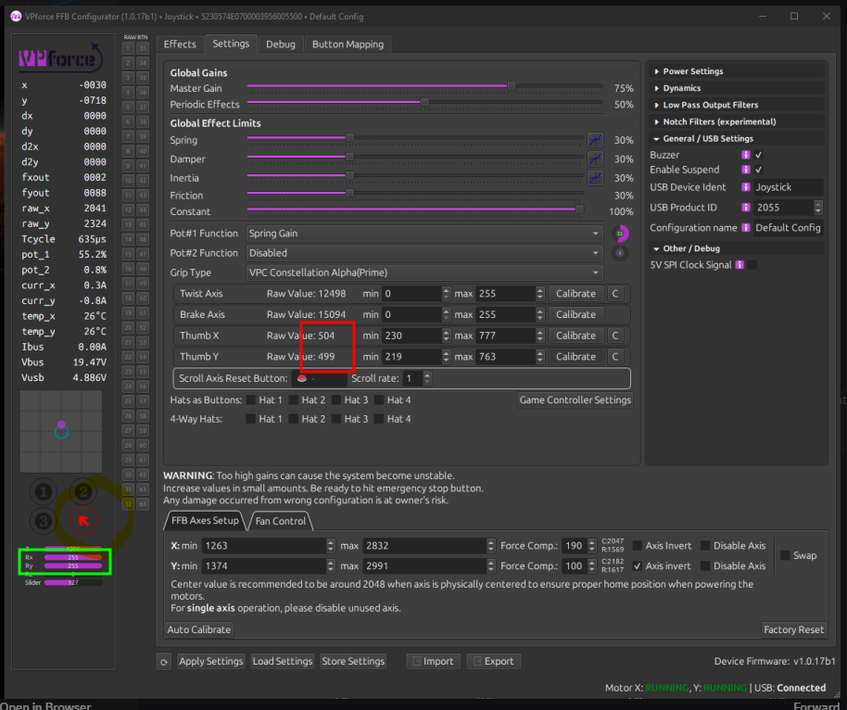847x710 pixels.
Task: Click raw button indicator 63
Action: 143,489
